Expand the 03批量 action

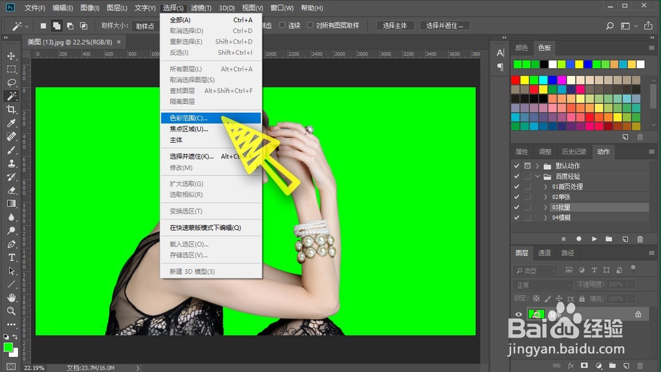pyautogui.click(x=545, y=207)
